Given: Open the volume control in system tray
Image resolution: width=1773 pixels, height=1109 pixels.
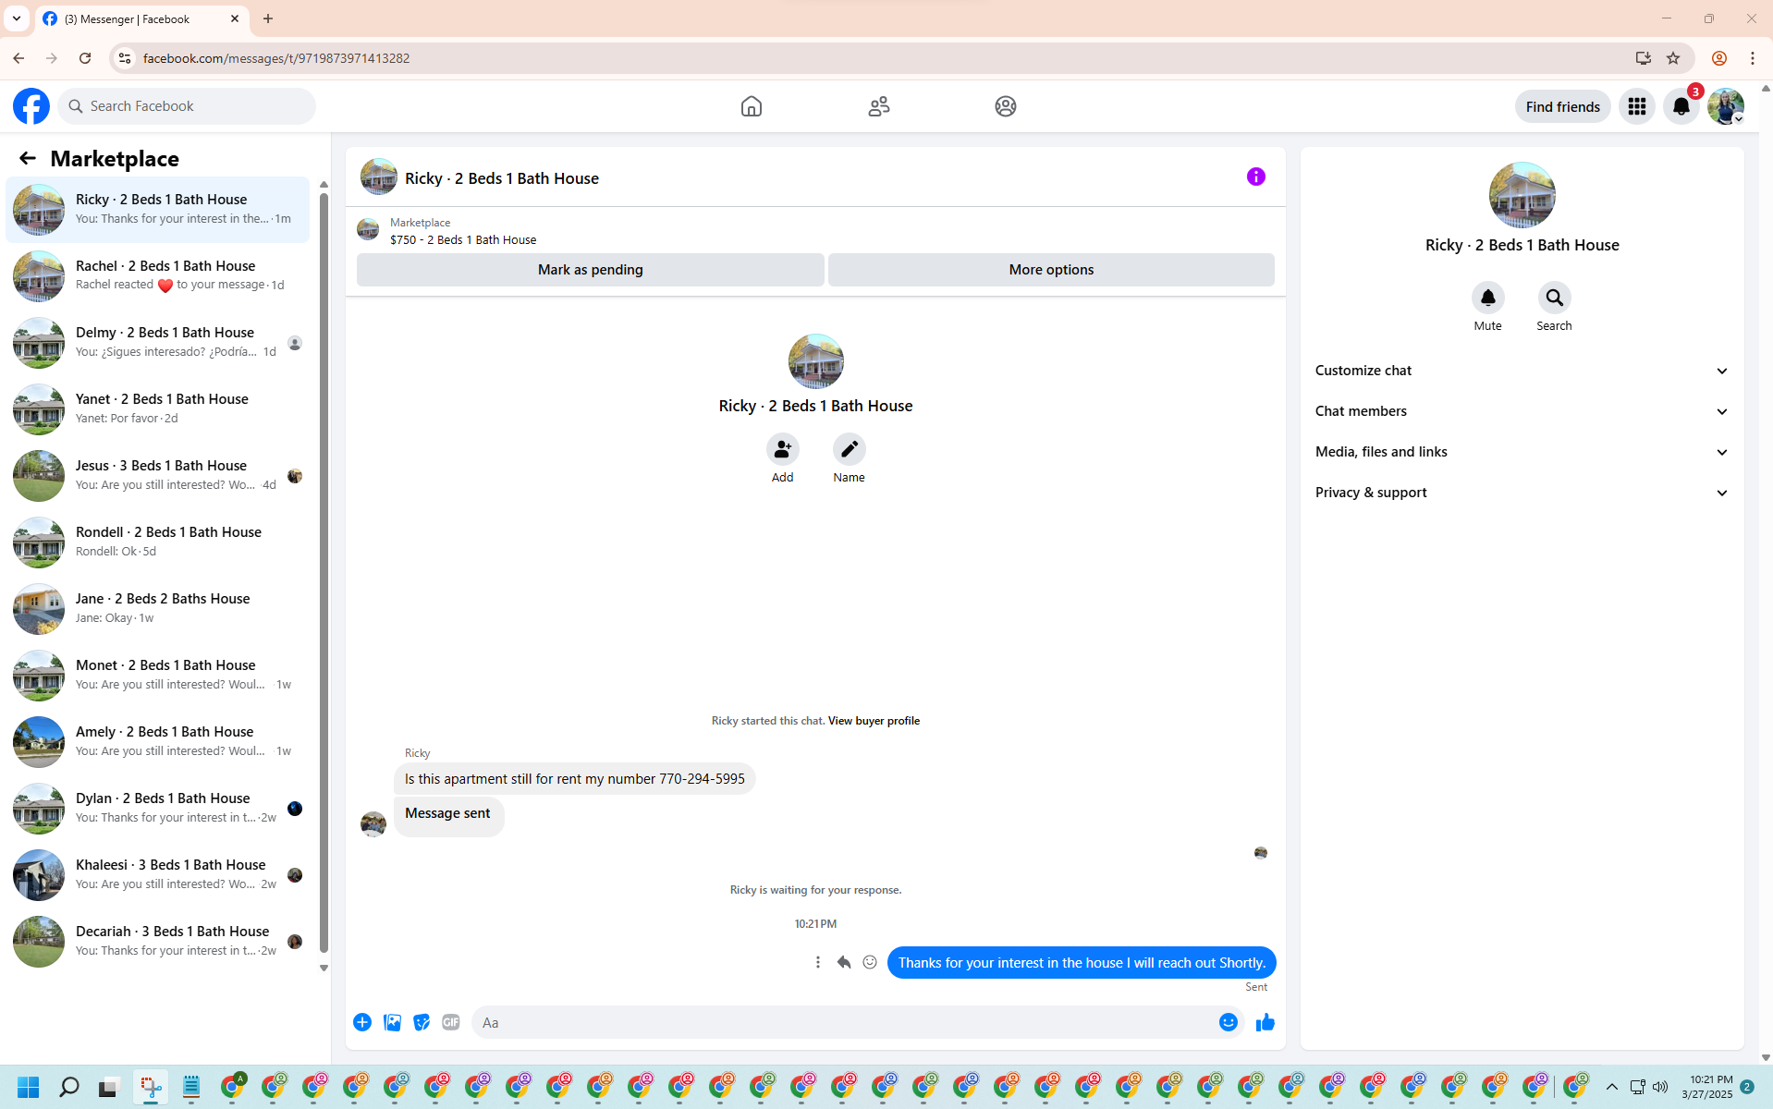Looking at the screenshot, I should pos(1660,1087).
